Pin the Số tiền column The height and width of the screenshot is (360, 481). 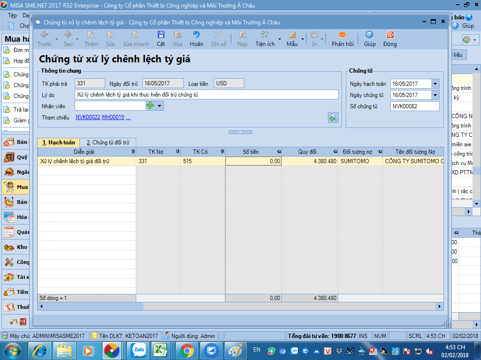click(279, 152)
